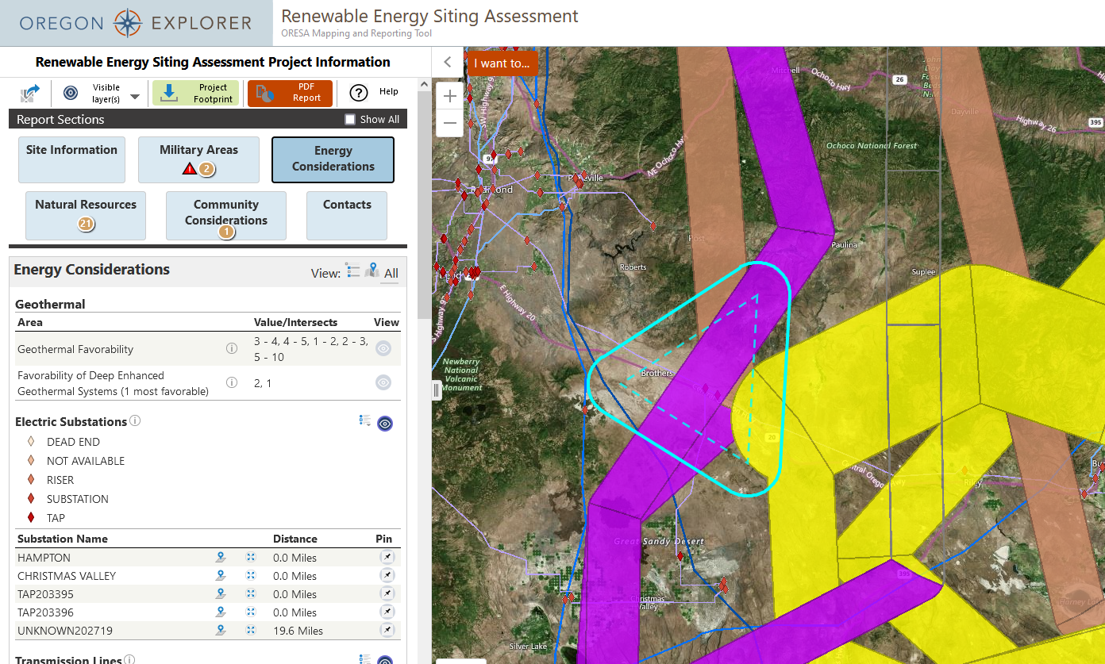Screen dimensions: 1105x664
Task: Download the Project Footprint
Action: pyautogui.click(x=195, y=94)
